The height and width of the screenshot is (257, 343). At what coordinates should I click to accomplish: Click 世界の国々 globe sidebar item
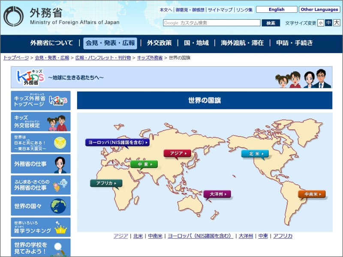41,206
